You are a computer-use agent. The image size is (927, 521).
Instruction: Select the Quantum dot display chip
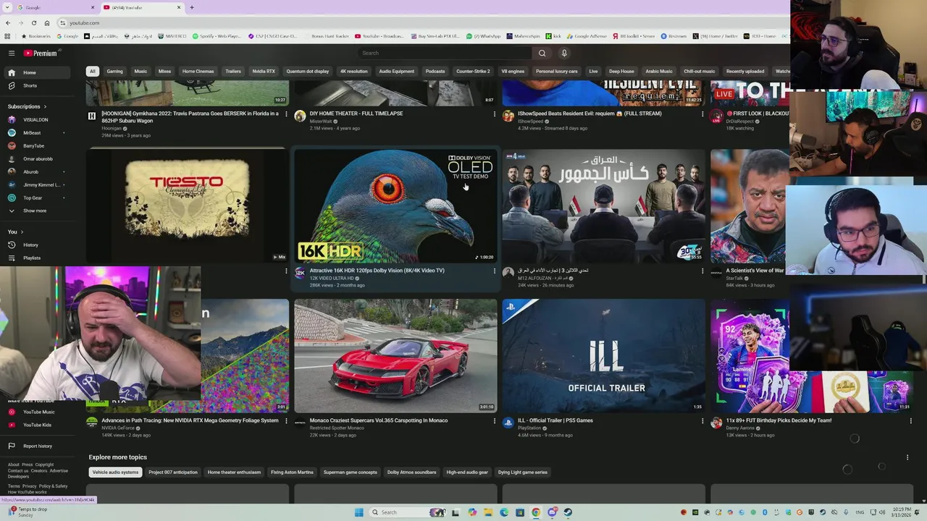coord(307,71)
